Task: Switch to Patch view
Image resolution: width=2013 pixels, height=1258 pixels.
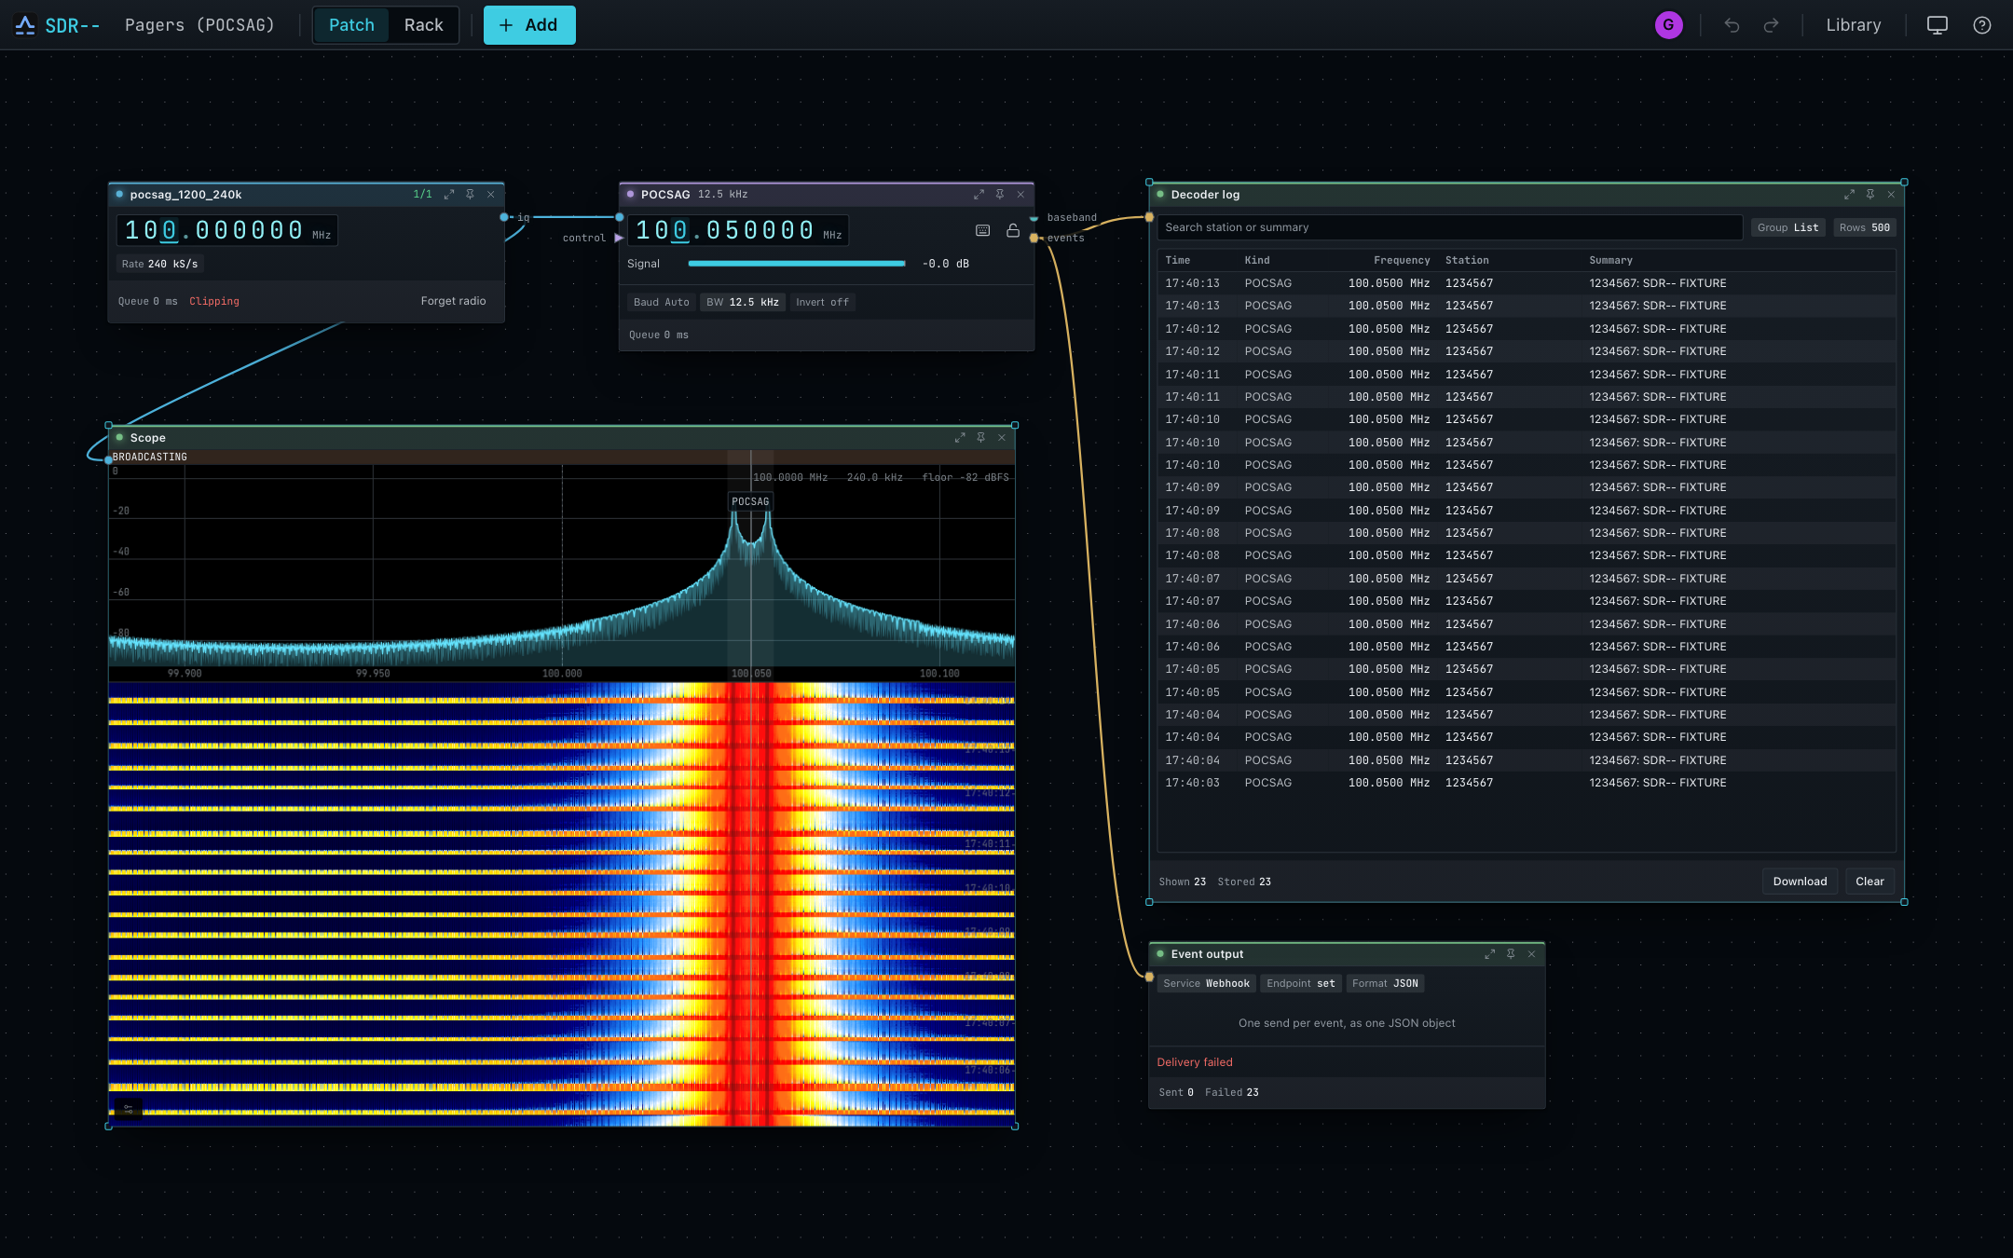Action: pyautogui.click(x=351, y=25)
